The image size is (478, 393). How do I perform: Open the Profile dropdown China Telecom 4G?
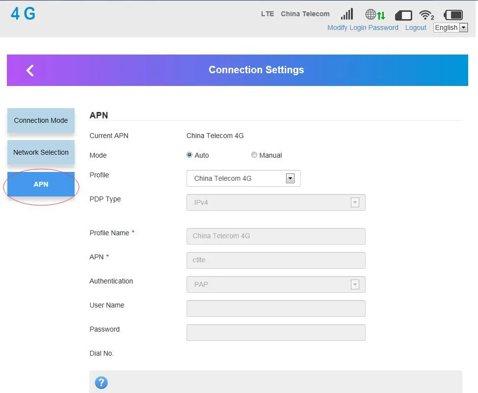243,178
